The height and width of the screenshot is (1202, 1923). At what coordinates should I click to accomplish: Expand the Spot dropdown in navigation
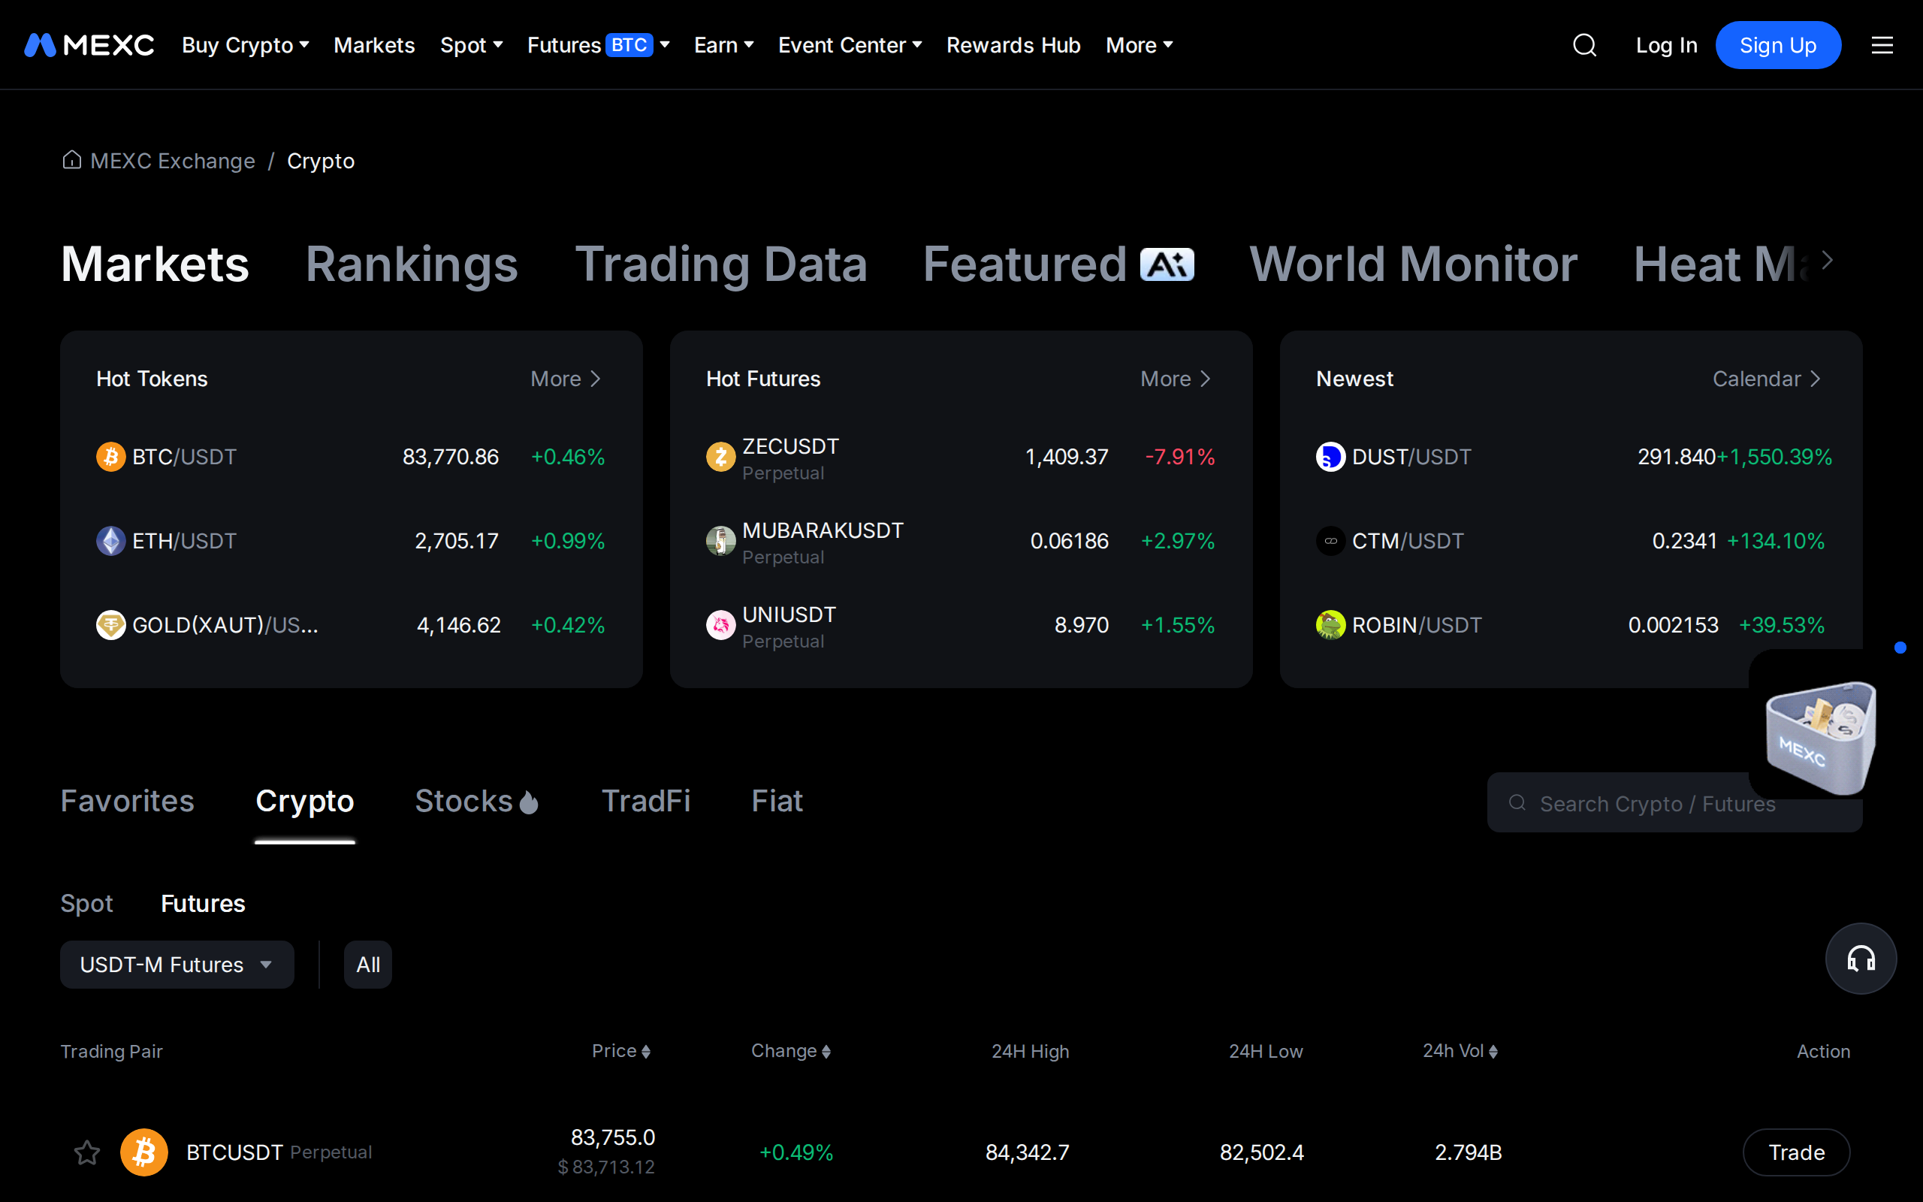(x=471, y=45)
